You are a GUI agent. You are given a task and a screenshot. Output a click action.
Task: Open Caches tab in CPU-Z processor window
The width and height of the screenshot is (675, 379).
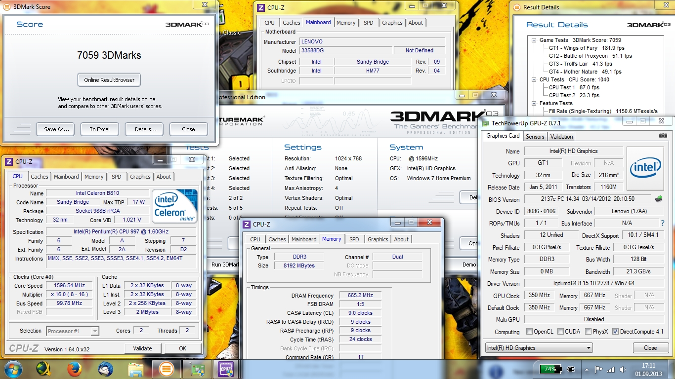[40, 177]
